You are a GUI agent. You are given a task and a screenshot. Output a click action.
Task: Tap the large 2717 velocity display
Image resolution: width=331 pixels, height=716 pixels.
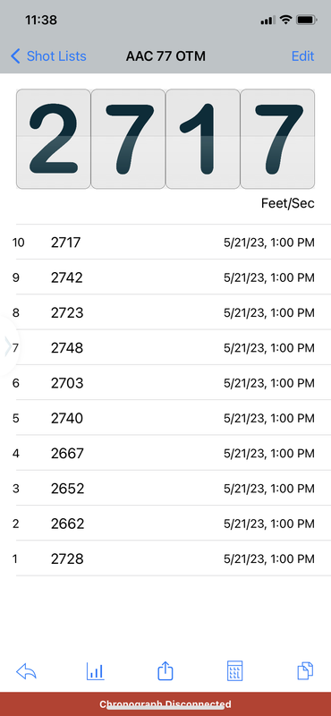coord(165,139)
